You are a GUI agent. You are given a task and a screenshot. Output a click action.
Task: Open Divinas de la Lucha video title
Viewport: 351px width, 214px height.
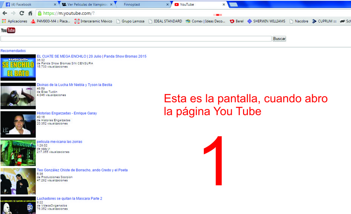[75, 85]
